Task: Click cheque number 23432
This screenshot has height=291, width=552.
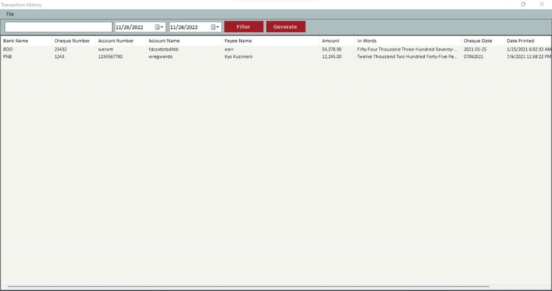Action: click(x=60, y=50)
